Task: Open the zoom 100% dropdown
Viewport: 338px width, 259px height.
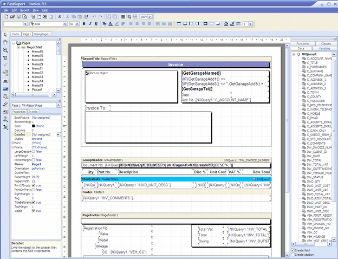Action: tap(150, 17)
